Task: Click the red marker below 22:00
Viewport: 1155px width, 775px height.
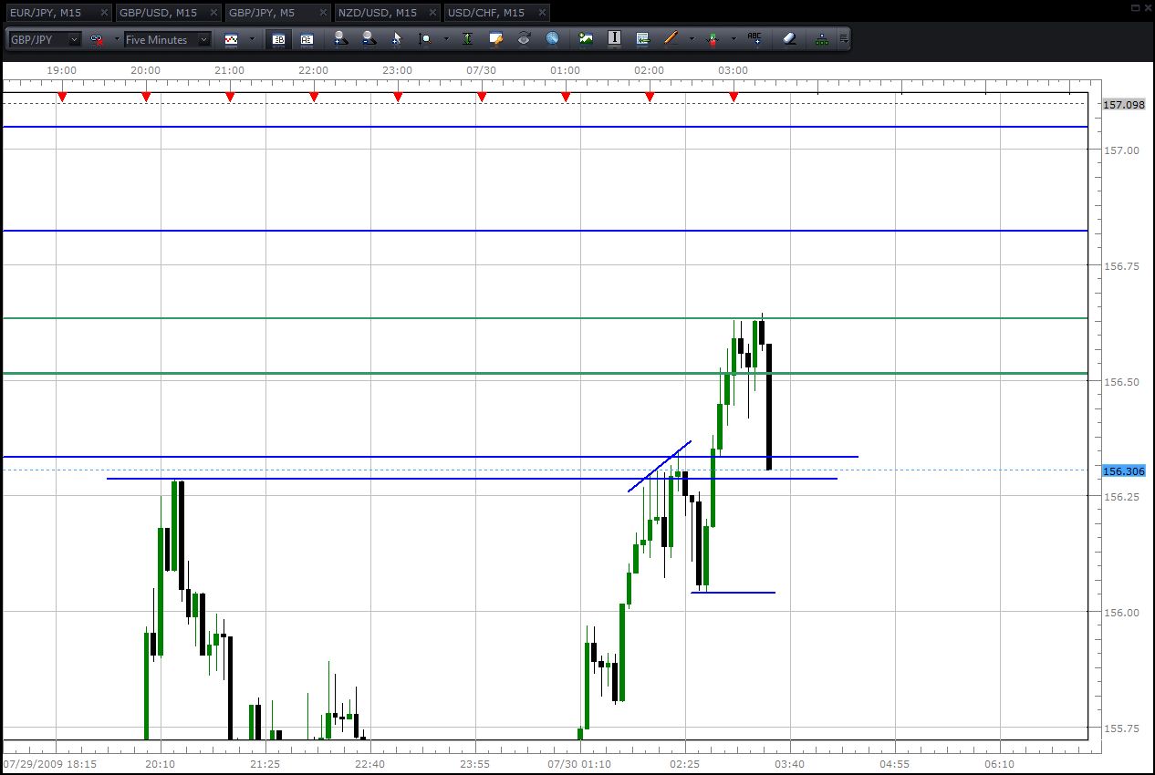Action: (314, 97)
